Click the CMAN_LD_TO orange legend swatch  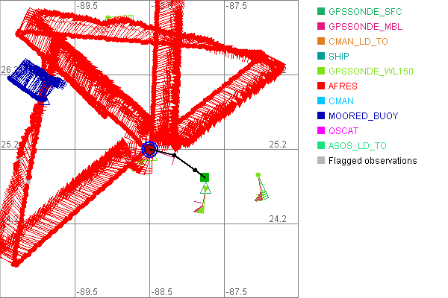coord(321,42)
